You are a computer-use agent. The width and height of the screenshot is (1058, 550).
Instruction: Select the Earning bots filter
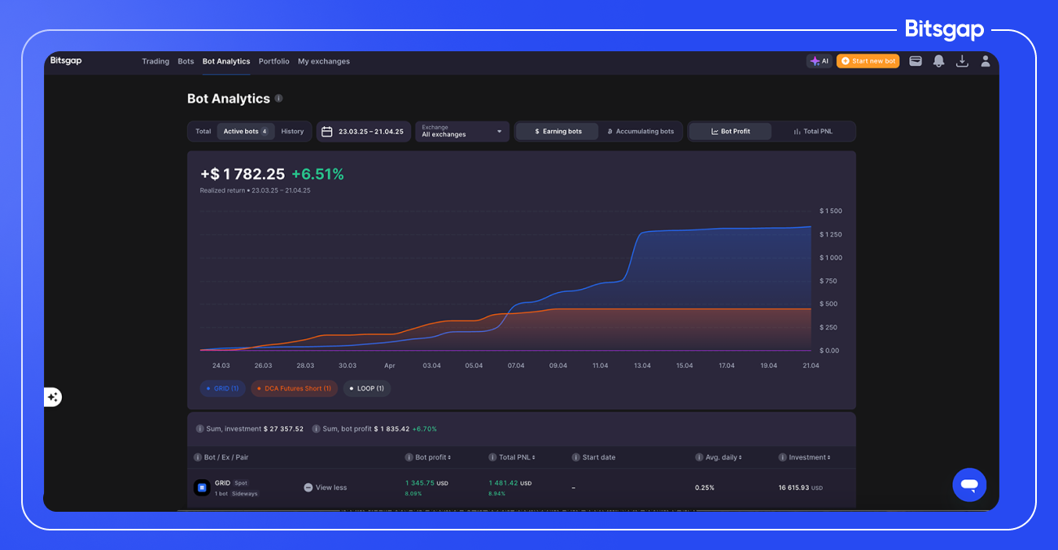click(x=557, y=132)
